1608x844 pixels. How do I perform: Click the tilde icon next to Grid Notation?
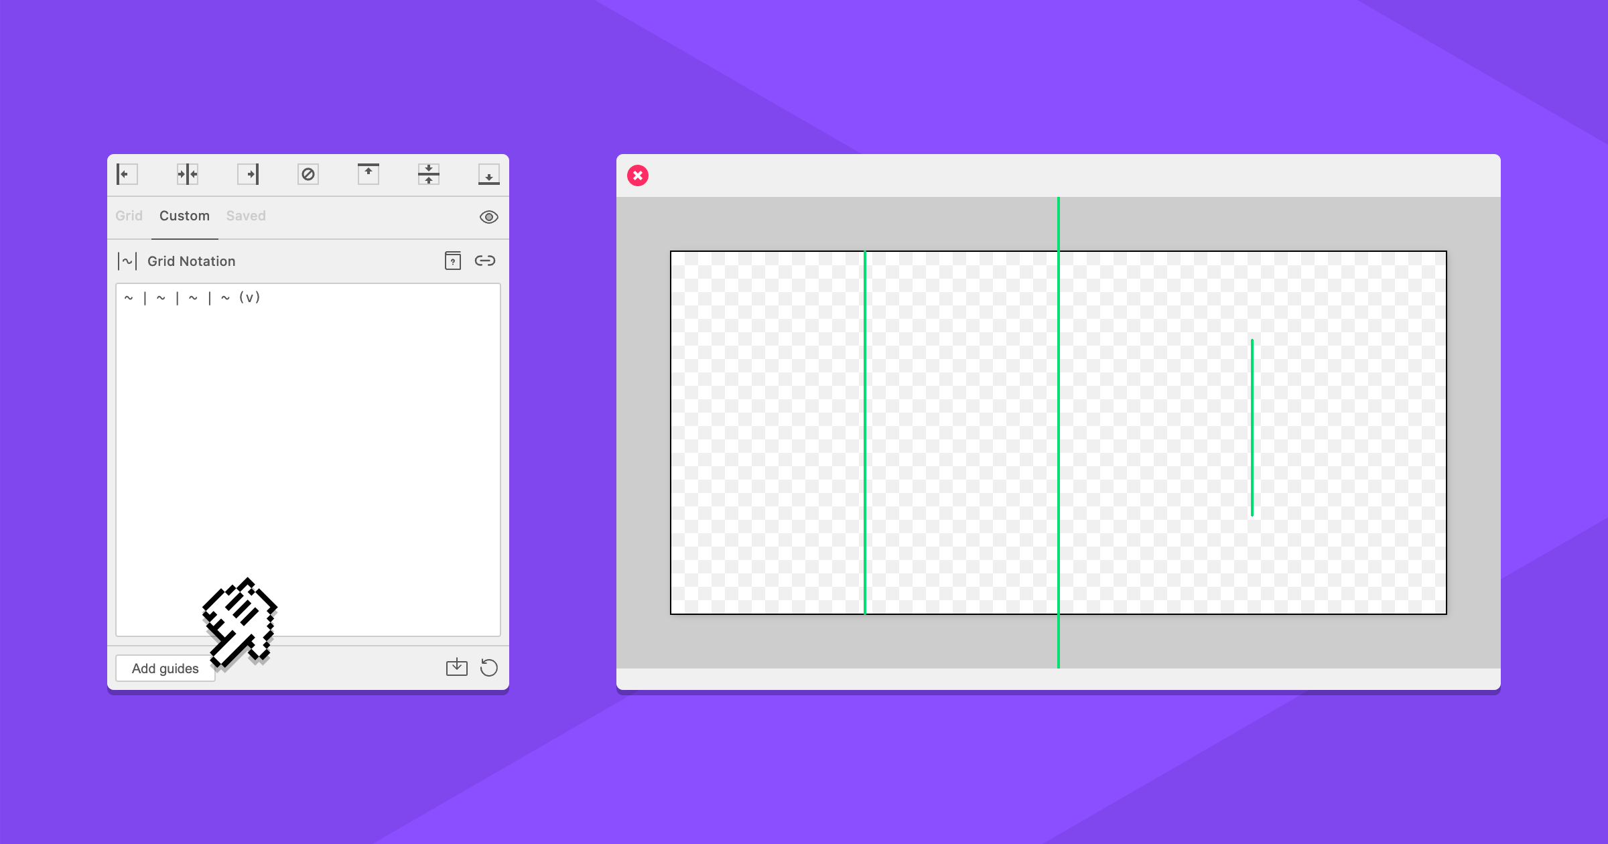(127, 261)
